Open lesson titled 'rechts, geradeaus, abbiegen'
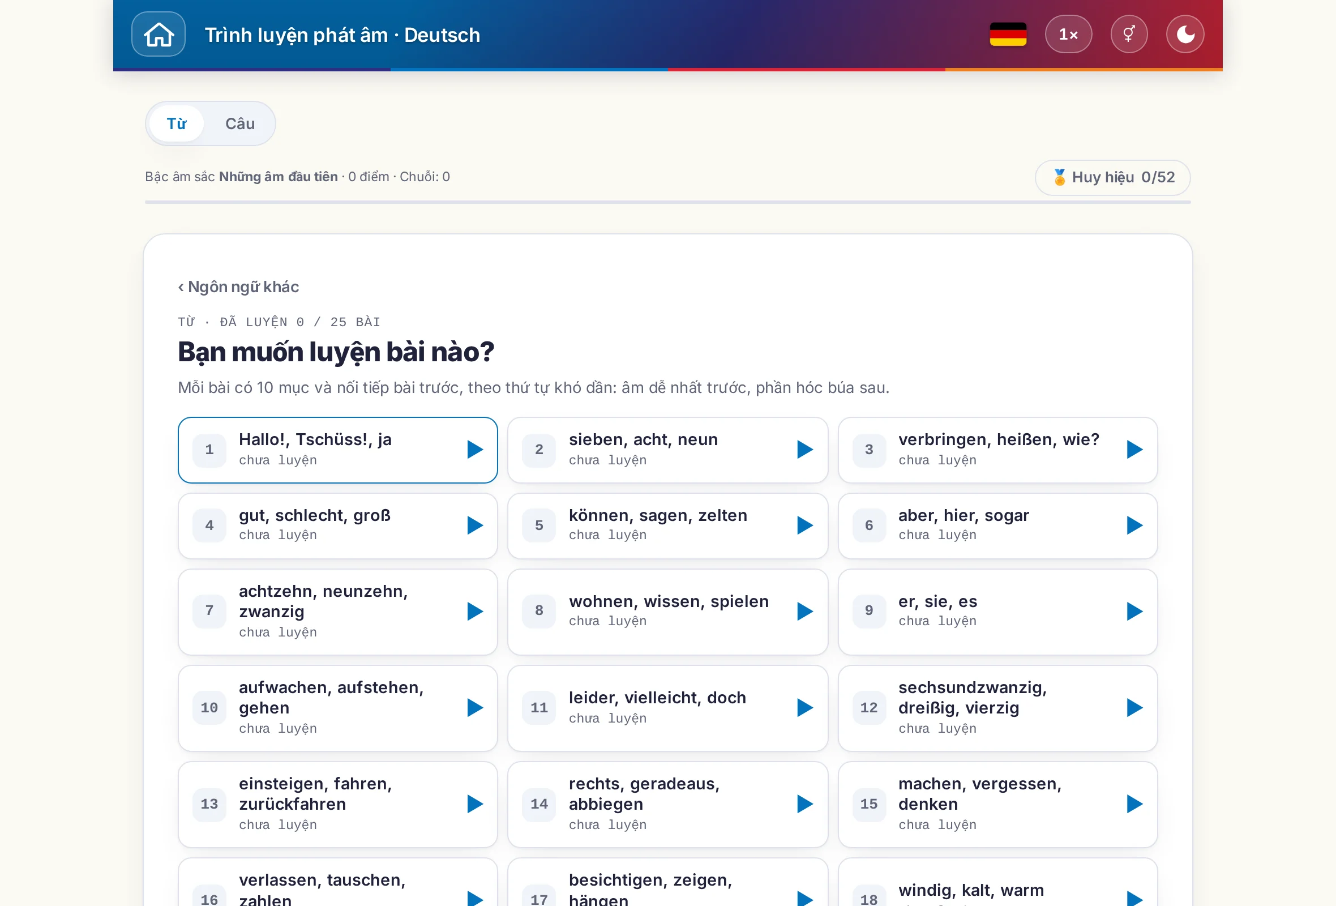This screenshot has height=906, width=1336. click(644, 794)
